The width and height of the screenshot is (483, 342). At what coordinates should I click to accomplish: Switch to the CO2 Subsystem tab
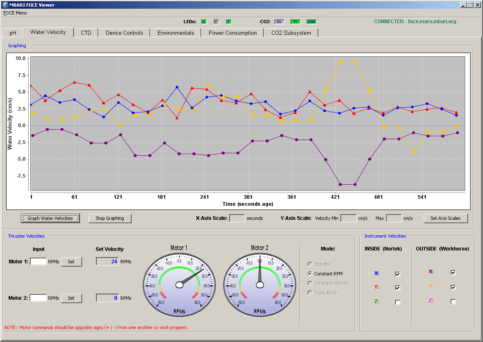(291, 33)
